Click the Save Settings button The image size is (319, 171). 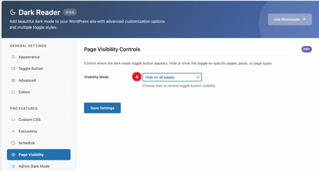(102, 108)
